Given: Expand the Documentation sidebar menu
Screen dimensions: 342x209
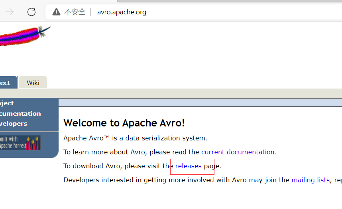Looking at the screenshot, I should pos(20,113).
